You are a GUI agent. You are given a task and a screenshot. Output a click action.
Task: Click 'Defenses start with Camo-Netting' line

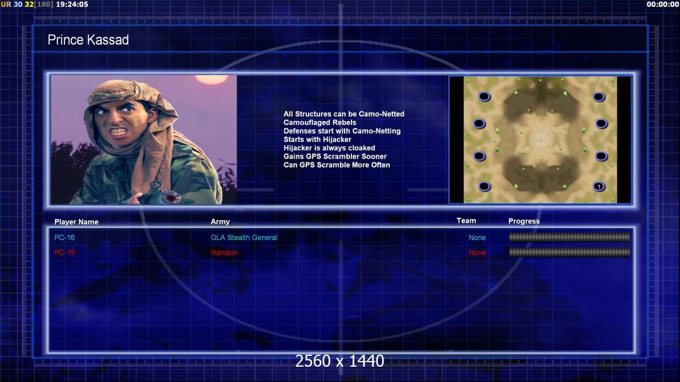342,131
